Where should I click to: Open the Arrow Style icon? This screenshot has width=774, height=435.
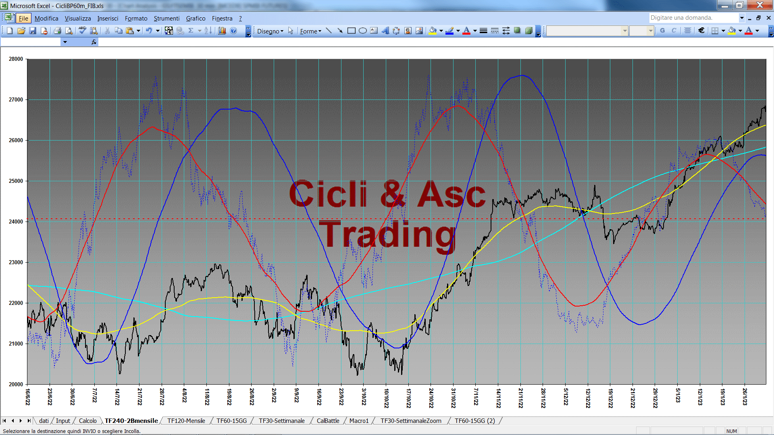[506, 31]
